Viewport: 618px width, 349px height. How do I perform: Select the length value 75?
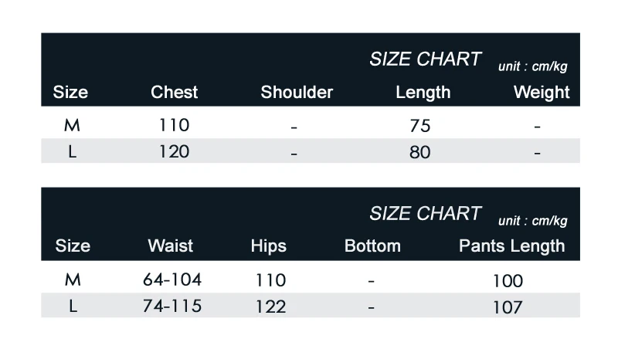pos(420,126)
